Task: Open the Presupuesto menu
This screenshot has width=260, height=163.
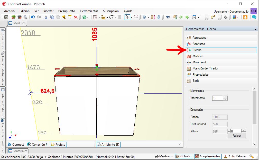Action: [67, 11]
